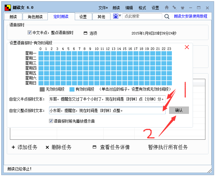215x176 pixels.
Task: Open the 朗读 menu in title bar
Action: tap(116, 8)
